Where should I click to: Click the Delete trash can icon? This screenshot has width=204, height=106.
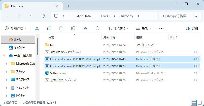(97, 28)
